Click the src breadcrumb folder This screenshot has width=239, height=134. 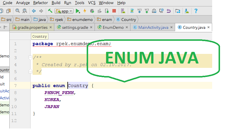tap(6, 20)
